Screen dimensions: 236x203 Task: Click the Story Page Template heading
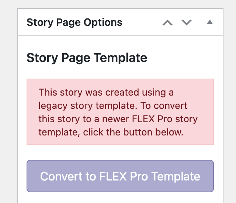[87, 58]
